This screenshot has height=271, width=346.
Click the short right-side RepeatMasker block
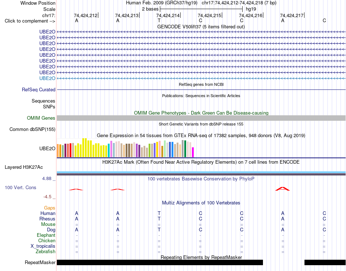click(x=325, y=262)
